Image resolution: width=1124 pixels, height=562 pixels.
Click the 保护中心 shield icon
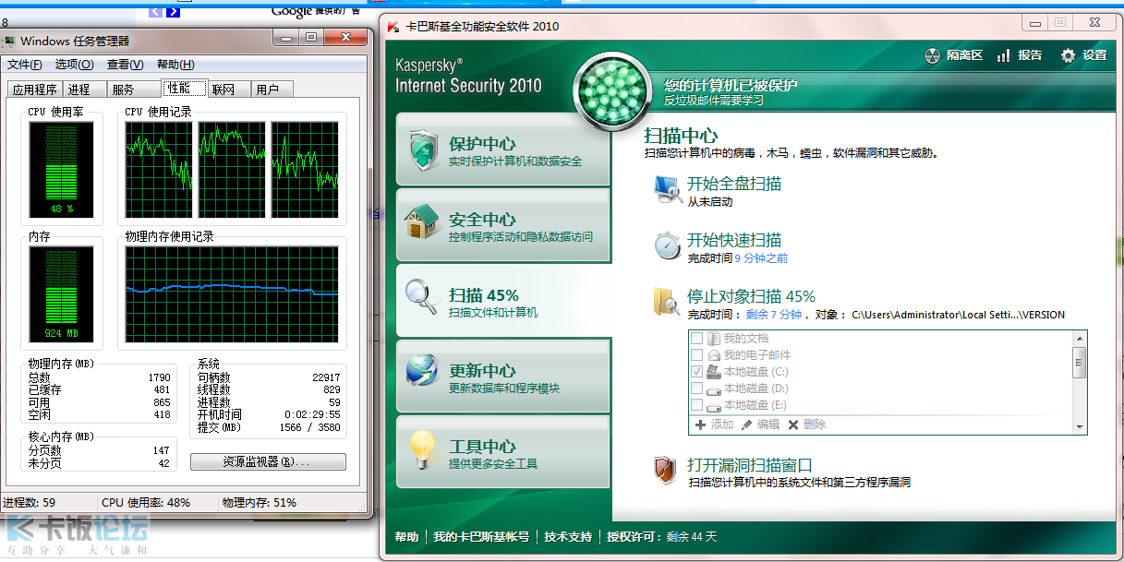click(423, 149)
